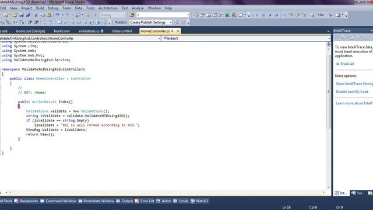Click Open IntelliTrace Settings link
This screenshot has height=210, width=373.
click(354, 84)
